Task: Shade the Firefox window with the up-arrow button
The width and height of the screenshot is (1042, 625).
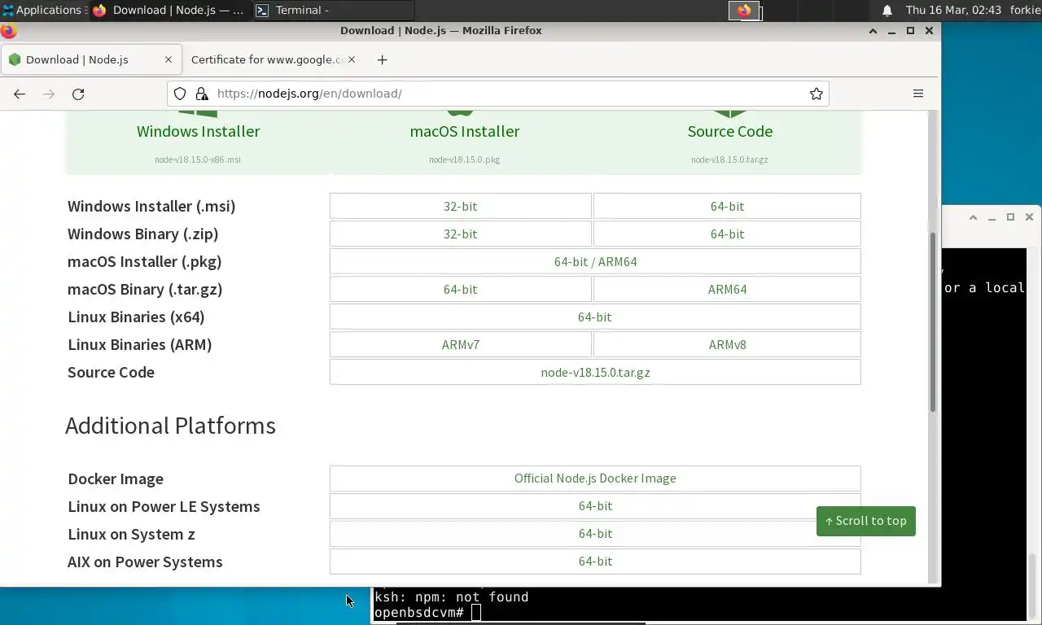Action: [873, 31]
